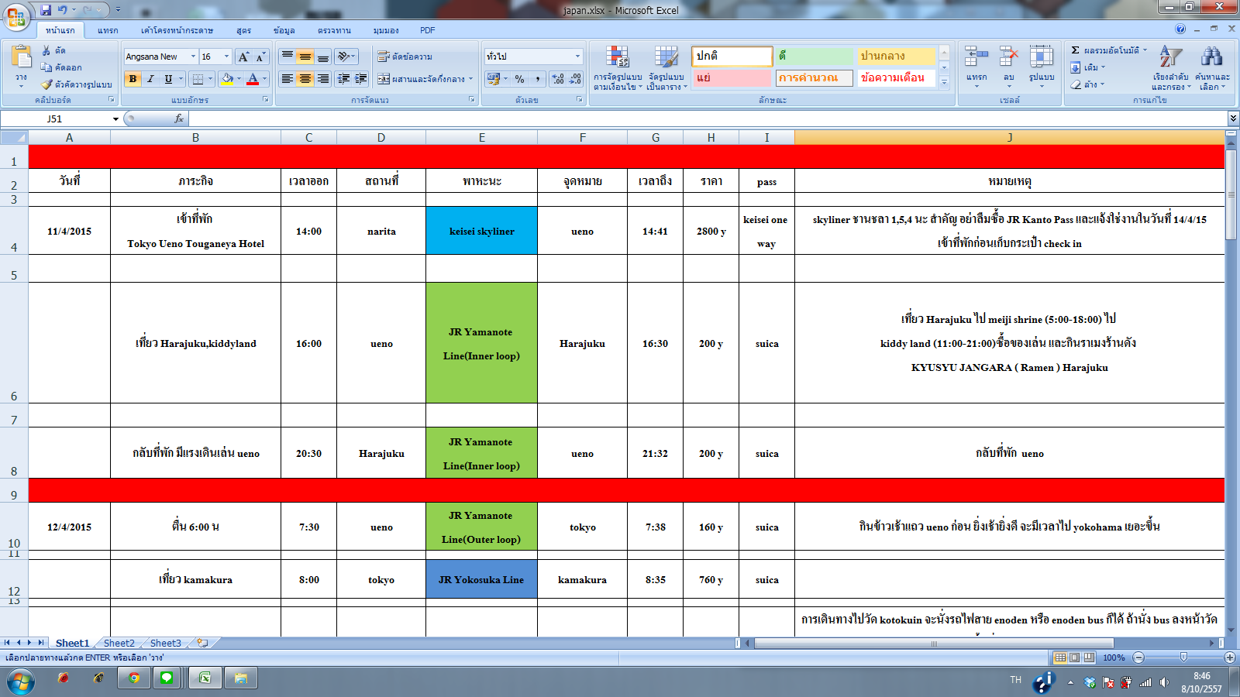Toggle Underline formatting
Image resolution: width=1240 pixels, height=697 pixels.
tap(168, 79)
